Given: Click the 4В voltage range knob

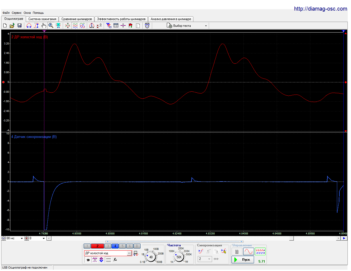Looking at the screenshot, I should point(151,257).
